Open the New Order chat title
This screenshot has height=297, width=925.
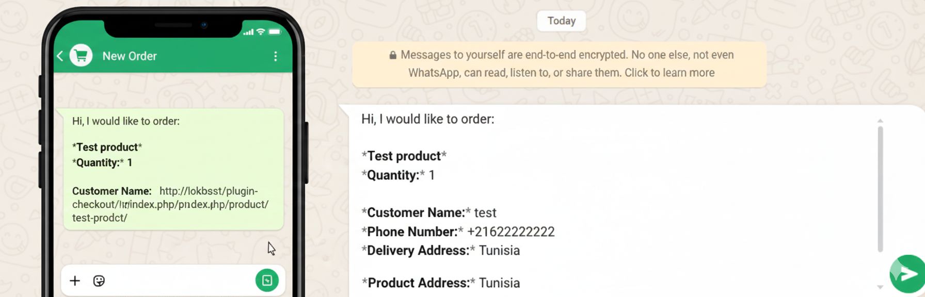(130, 56)
